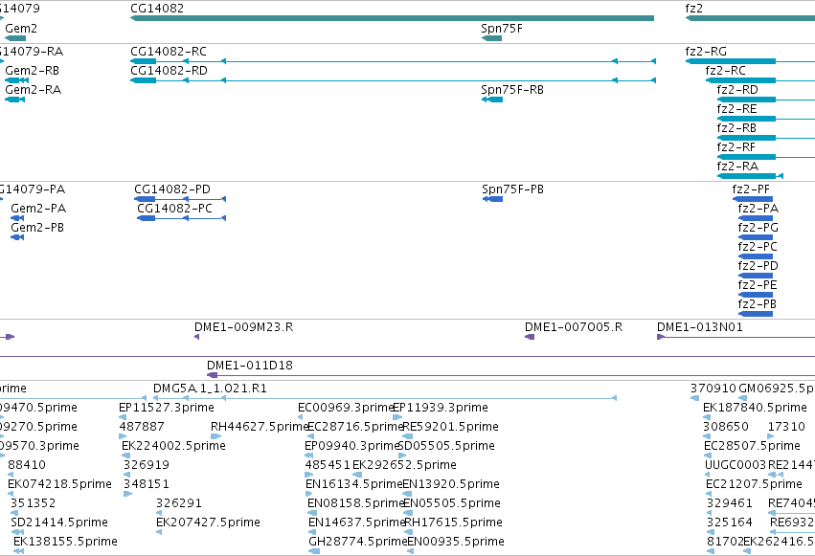The height and width of the screenshot is (556, 815).
Task: Select the Gem2-RB transcript
Action: click(16, 80)
